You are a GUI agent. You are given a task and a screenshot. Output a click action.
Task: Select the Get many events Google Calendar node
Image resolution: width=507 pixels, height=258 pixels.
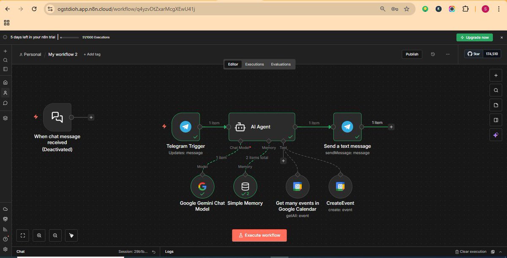[x=297, y=187]
